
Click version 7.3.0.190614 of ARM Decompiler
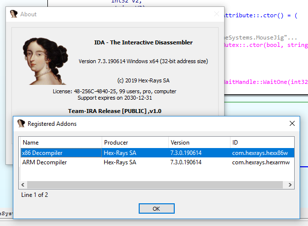pyautogui.click(x=186, y=162)
